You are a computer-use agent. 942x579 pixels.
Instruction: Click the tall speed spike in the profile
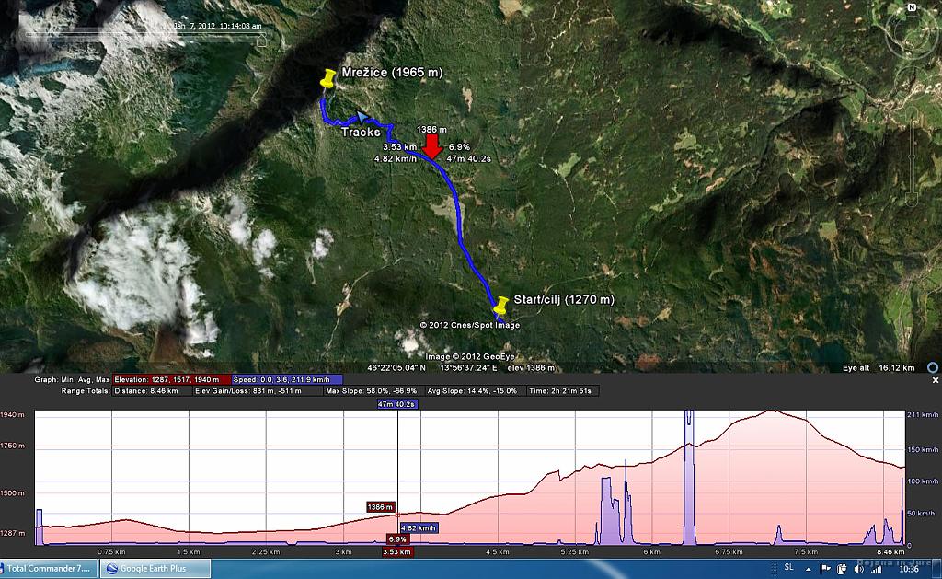[688, 476]
